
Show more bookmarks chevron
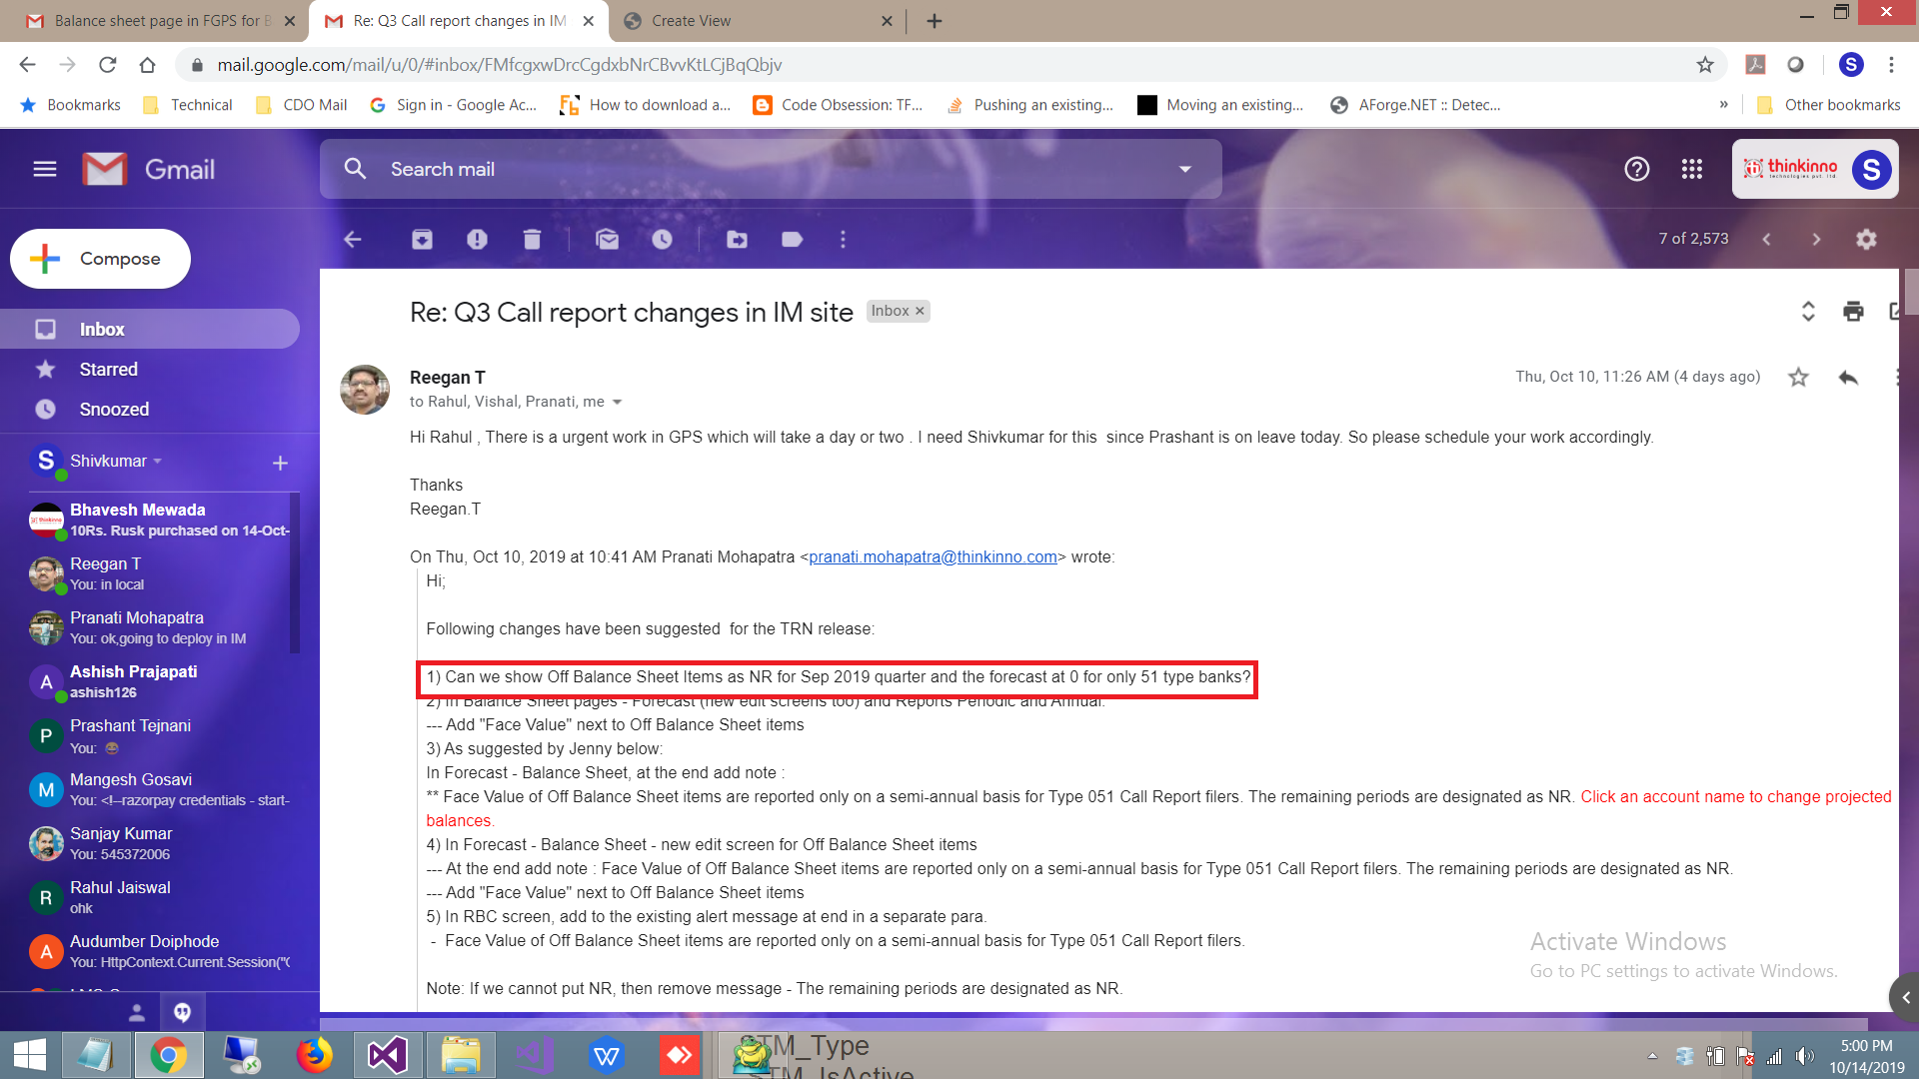point(1723,105)
